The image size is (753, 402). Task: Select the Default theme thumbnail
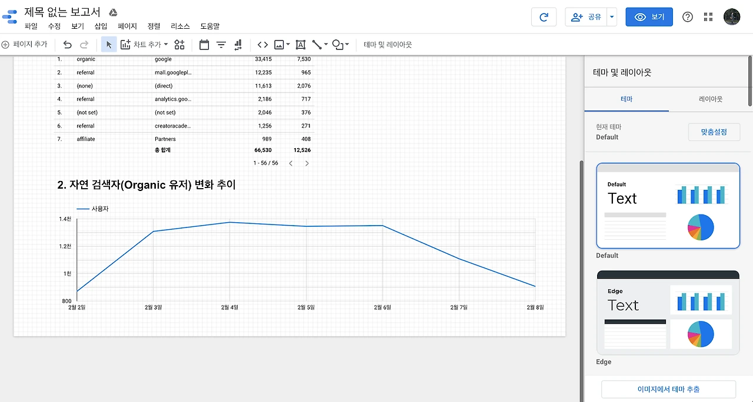click(668, 206)
